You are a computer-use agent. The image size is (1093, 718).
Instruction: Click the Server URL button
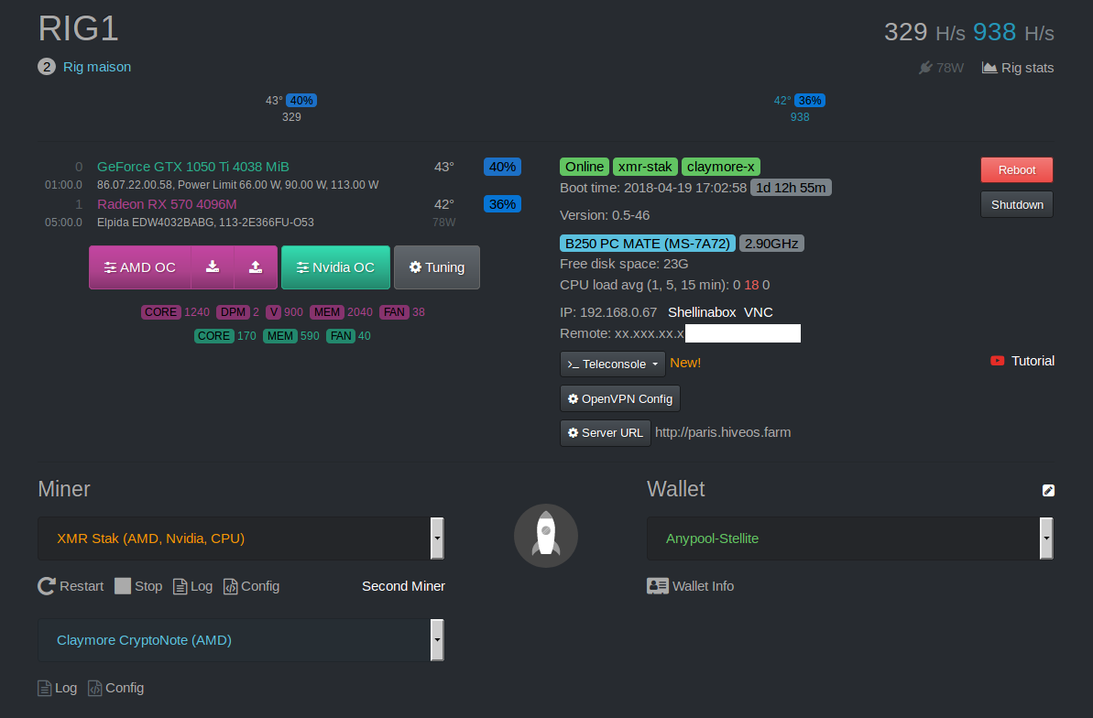pos(605,432)
